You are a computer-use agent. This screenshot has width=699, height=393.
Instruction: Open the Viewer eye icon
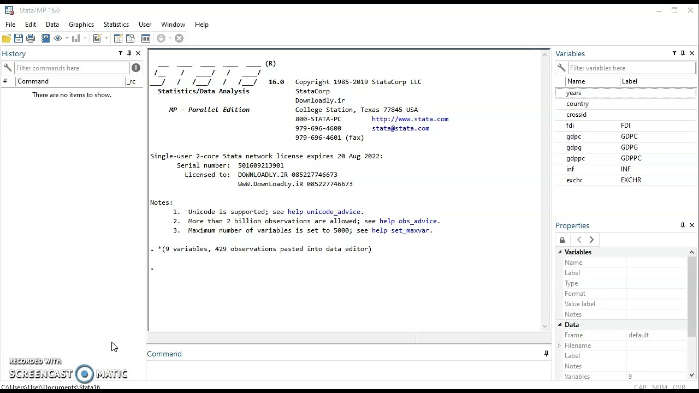click(58, 38)
